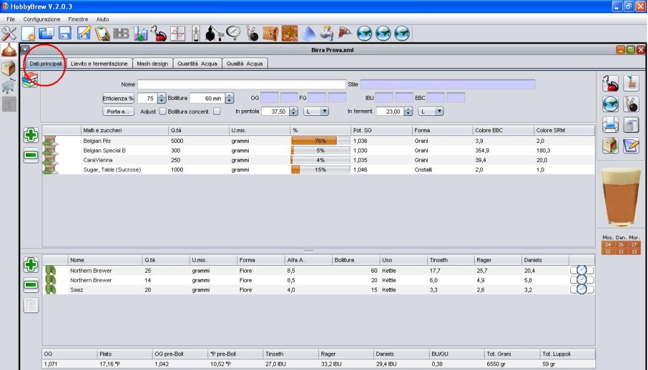Select the Belgian Special B malt row
This screenshot has height=370, width=648.
pyautogui.click(x=318, y=151)
